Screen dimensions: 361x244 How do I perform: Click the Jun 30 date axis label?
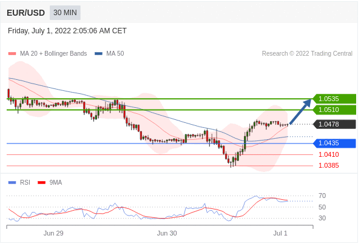tap(167, 234)
